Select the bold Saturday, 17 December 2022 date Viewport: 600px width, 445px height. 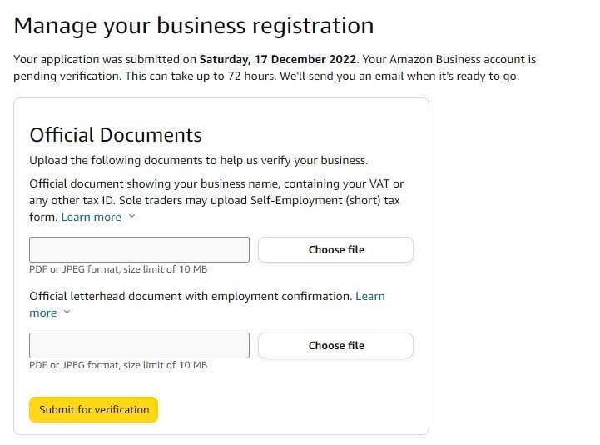[278, 60]
